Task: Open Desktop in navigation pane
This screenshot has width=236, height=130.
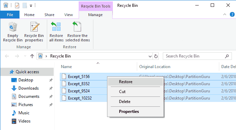Action: (26, 80)
